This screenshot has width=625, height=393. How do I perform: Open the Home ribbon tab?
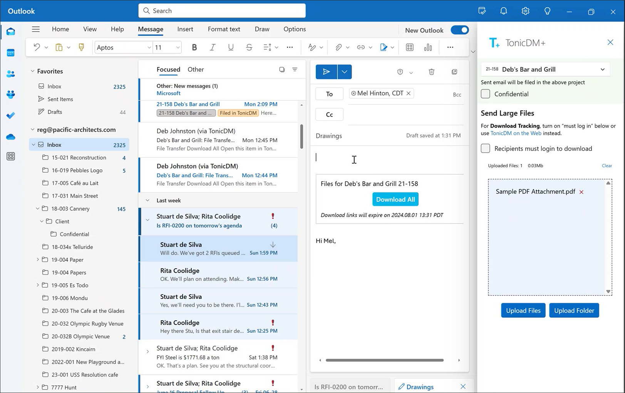(x=60, y=29)
